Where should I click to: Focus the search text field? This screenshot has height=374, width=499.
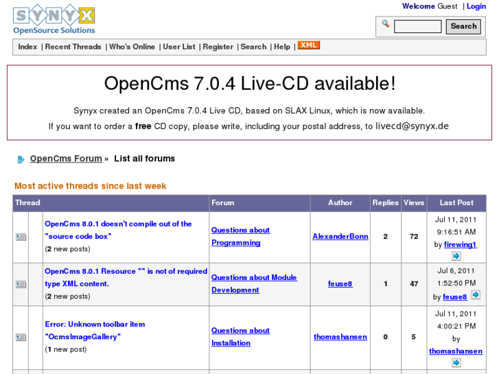pyautogui.click(x=417, y=26)
